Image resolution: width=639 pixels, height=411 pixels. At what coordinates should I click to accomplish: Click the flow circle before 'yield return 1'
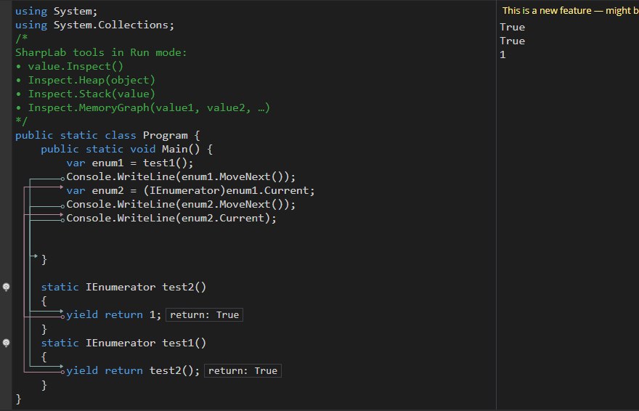64,315
